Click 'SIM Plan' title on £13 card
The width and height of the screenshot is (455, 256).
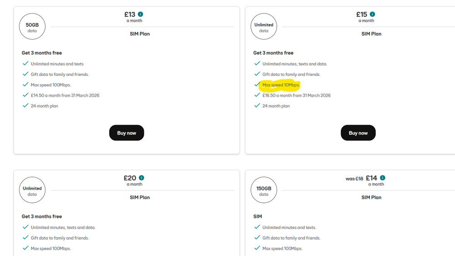pyautogui.click(x=140, y=34)
